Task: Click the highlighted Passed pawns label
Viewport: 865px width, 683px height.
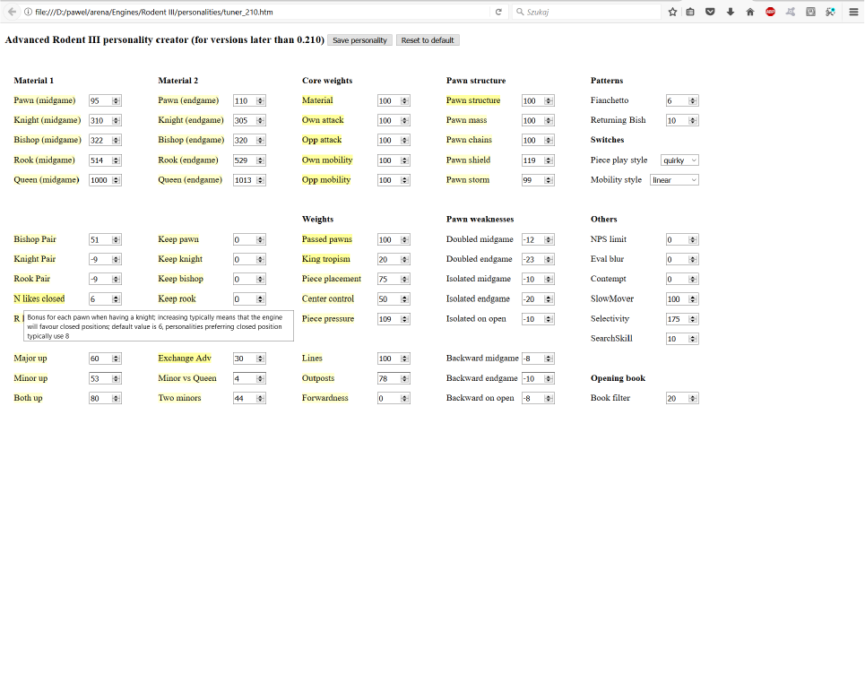Action: point(326,239)
